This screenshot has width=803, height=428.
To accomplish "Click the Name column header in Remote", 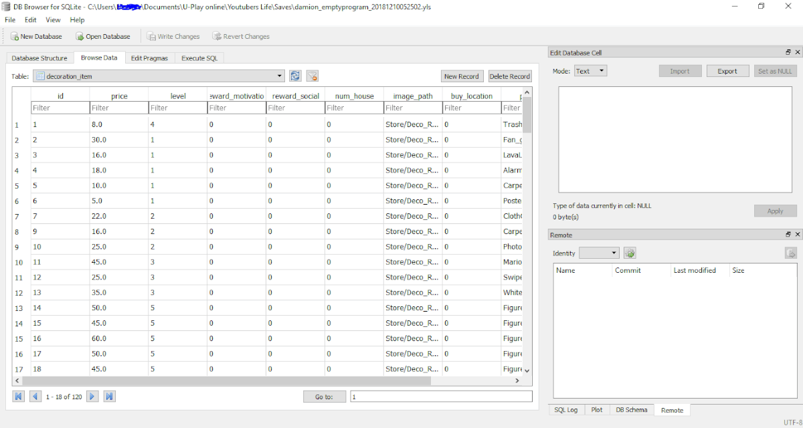I will (583, 270).
